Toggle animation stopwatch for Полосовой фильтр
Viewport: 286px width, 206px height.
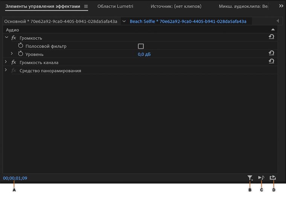tap(20, 45)
